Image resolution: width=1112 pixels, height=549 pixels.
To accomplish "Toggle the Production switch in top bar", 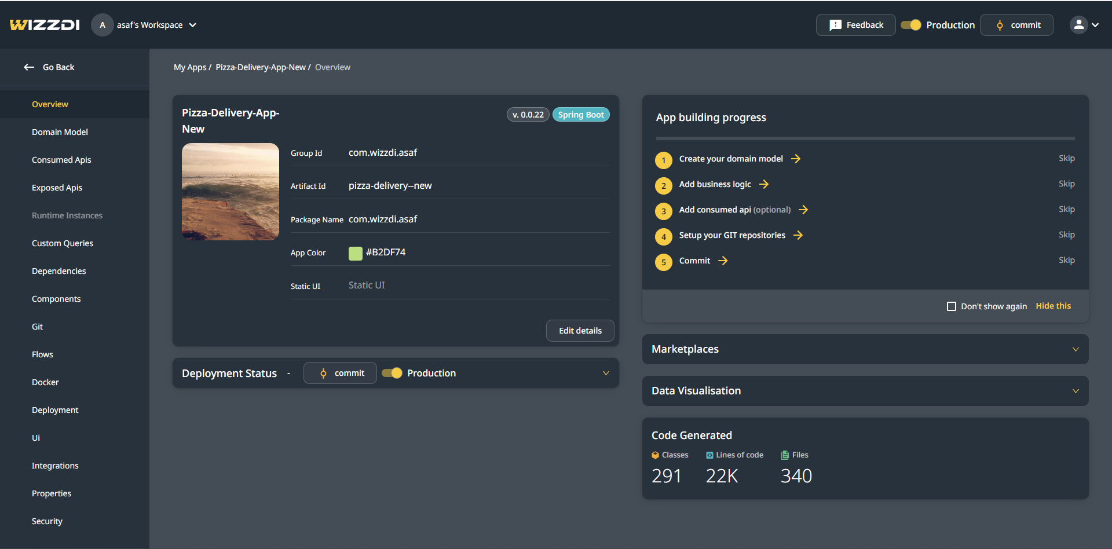I will click(x=911, y=25).
